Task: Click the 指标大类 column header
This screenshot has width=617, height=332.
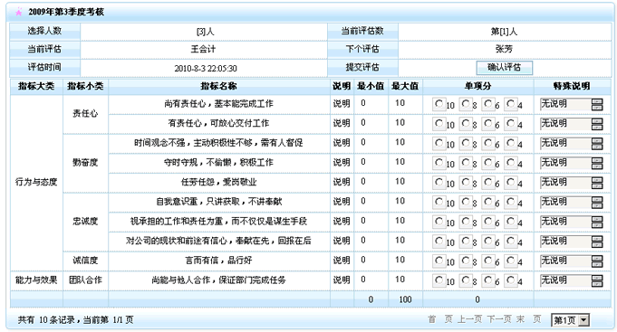Action: click(36, 86)
